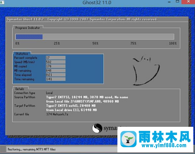This screenshot has width=195, height=154.
Task: Click the 'Source Partition' label
Action: 25,97
